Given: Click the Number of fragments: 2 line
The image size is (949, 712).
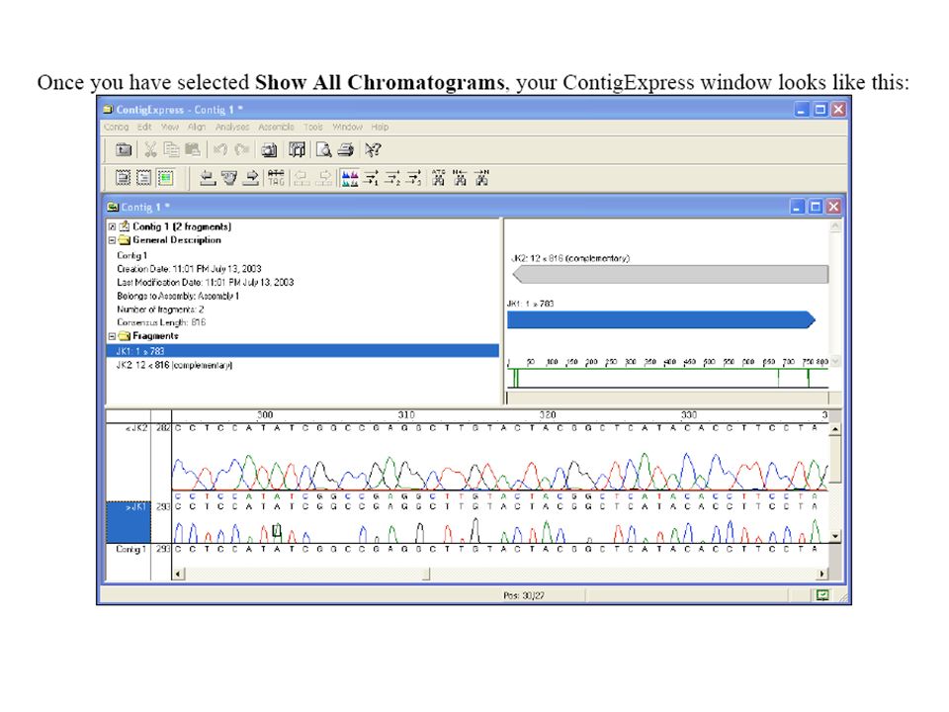Looking at the screenshot, I should coord(160,310).
